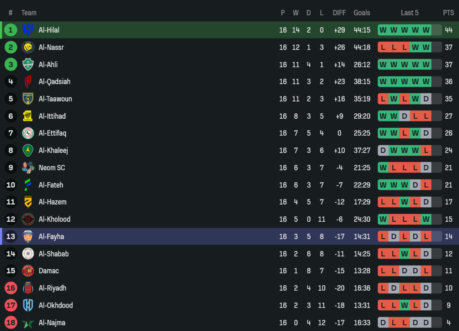The width and height of the screenshot is (459, 331).
Task: Click the Al-Najma green star logo
Action: (x=28, y=322)
